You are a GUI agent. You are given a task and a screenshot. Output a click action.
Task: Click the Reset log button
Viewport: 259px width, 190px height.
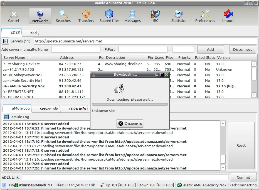(x=241, y=146)
